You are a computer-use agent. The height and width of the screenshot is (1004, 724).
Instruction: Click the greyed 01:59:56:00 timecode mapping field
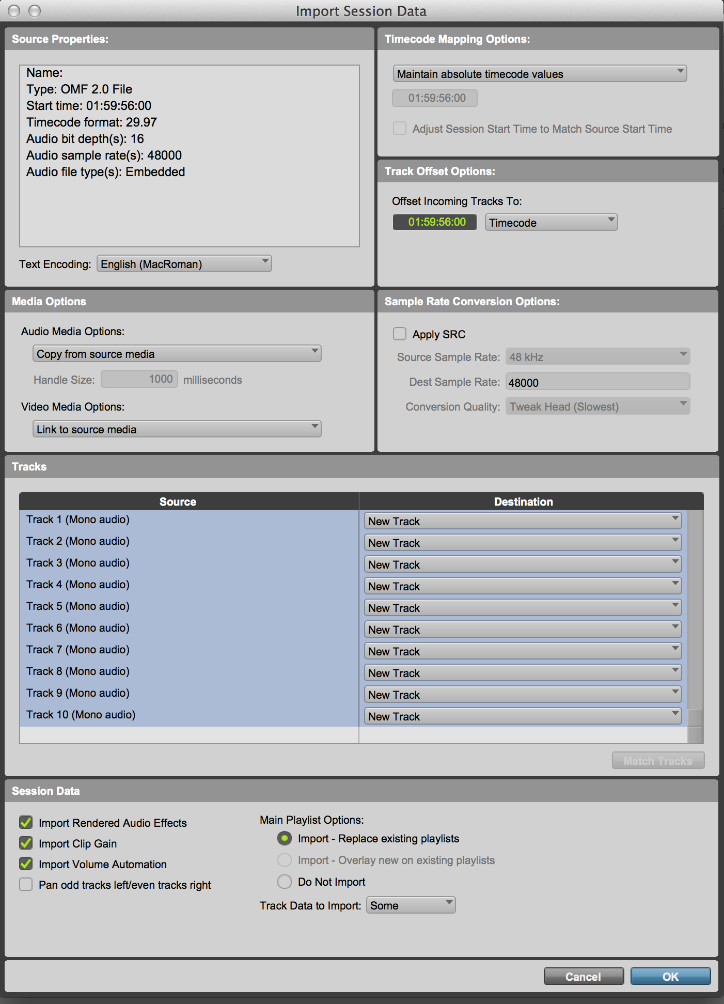click(434, 98)
